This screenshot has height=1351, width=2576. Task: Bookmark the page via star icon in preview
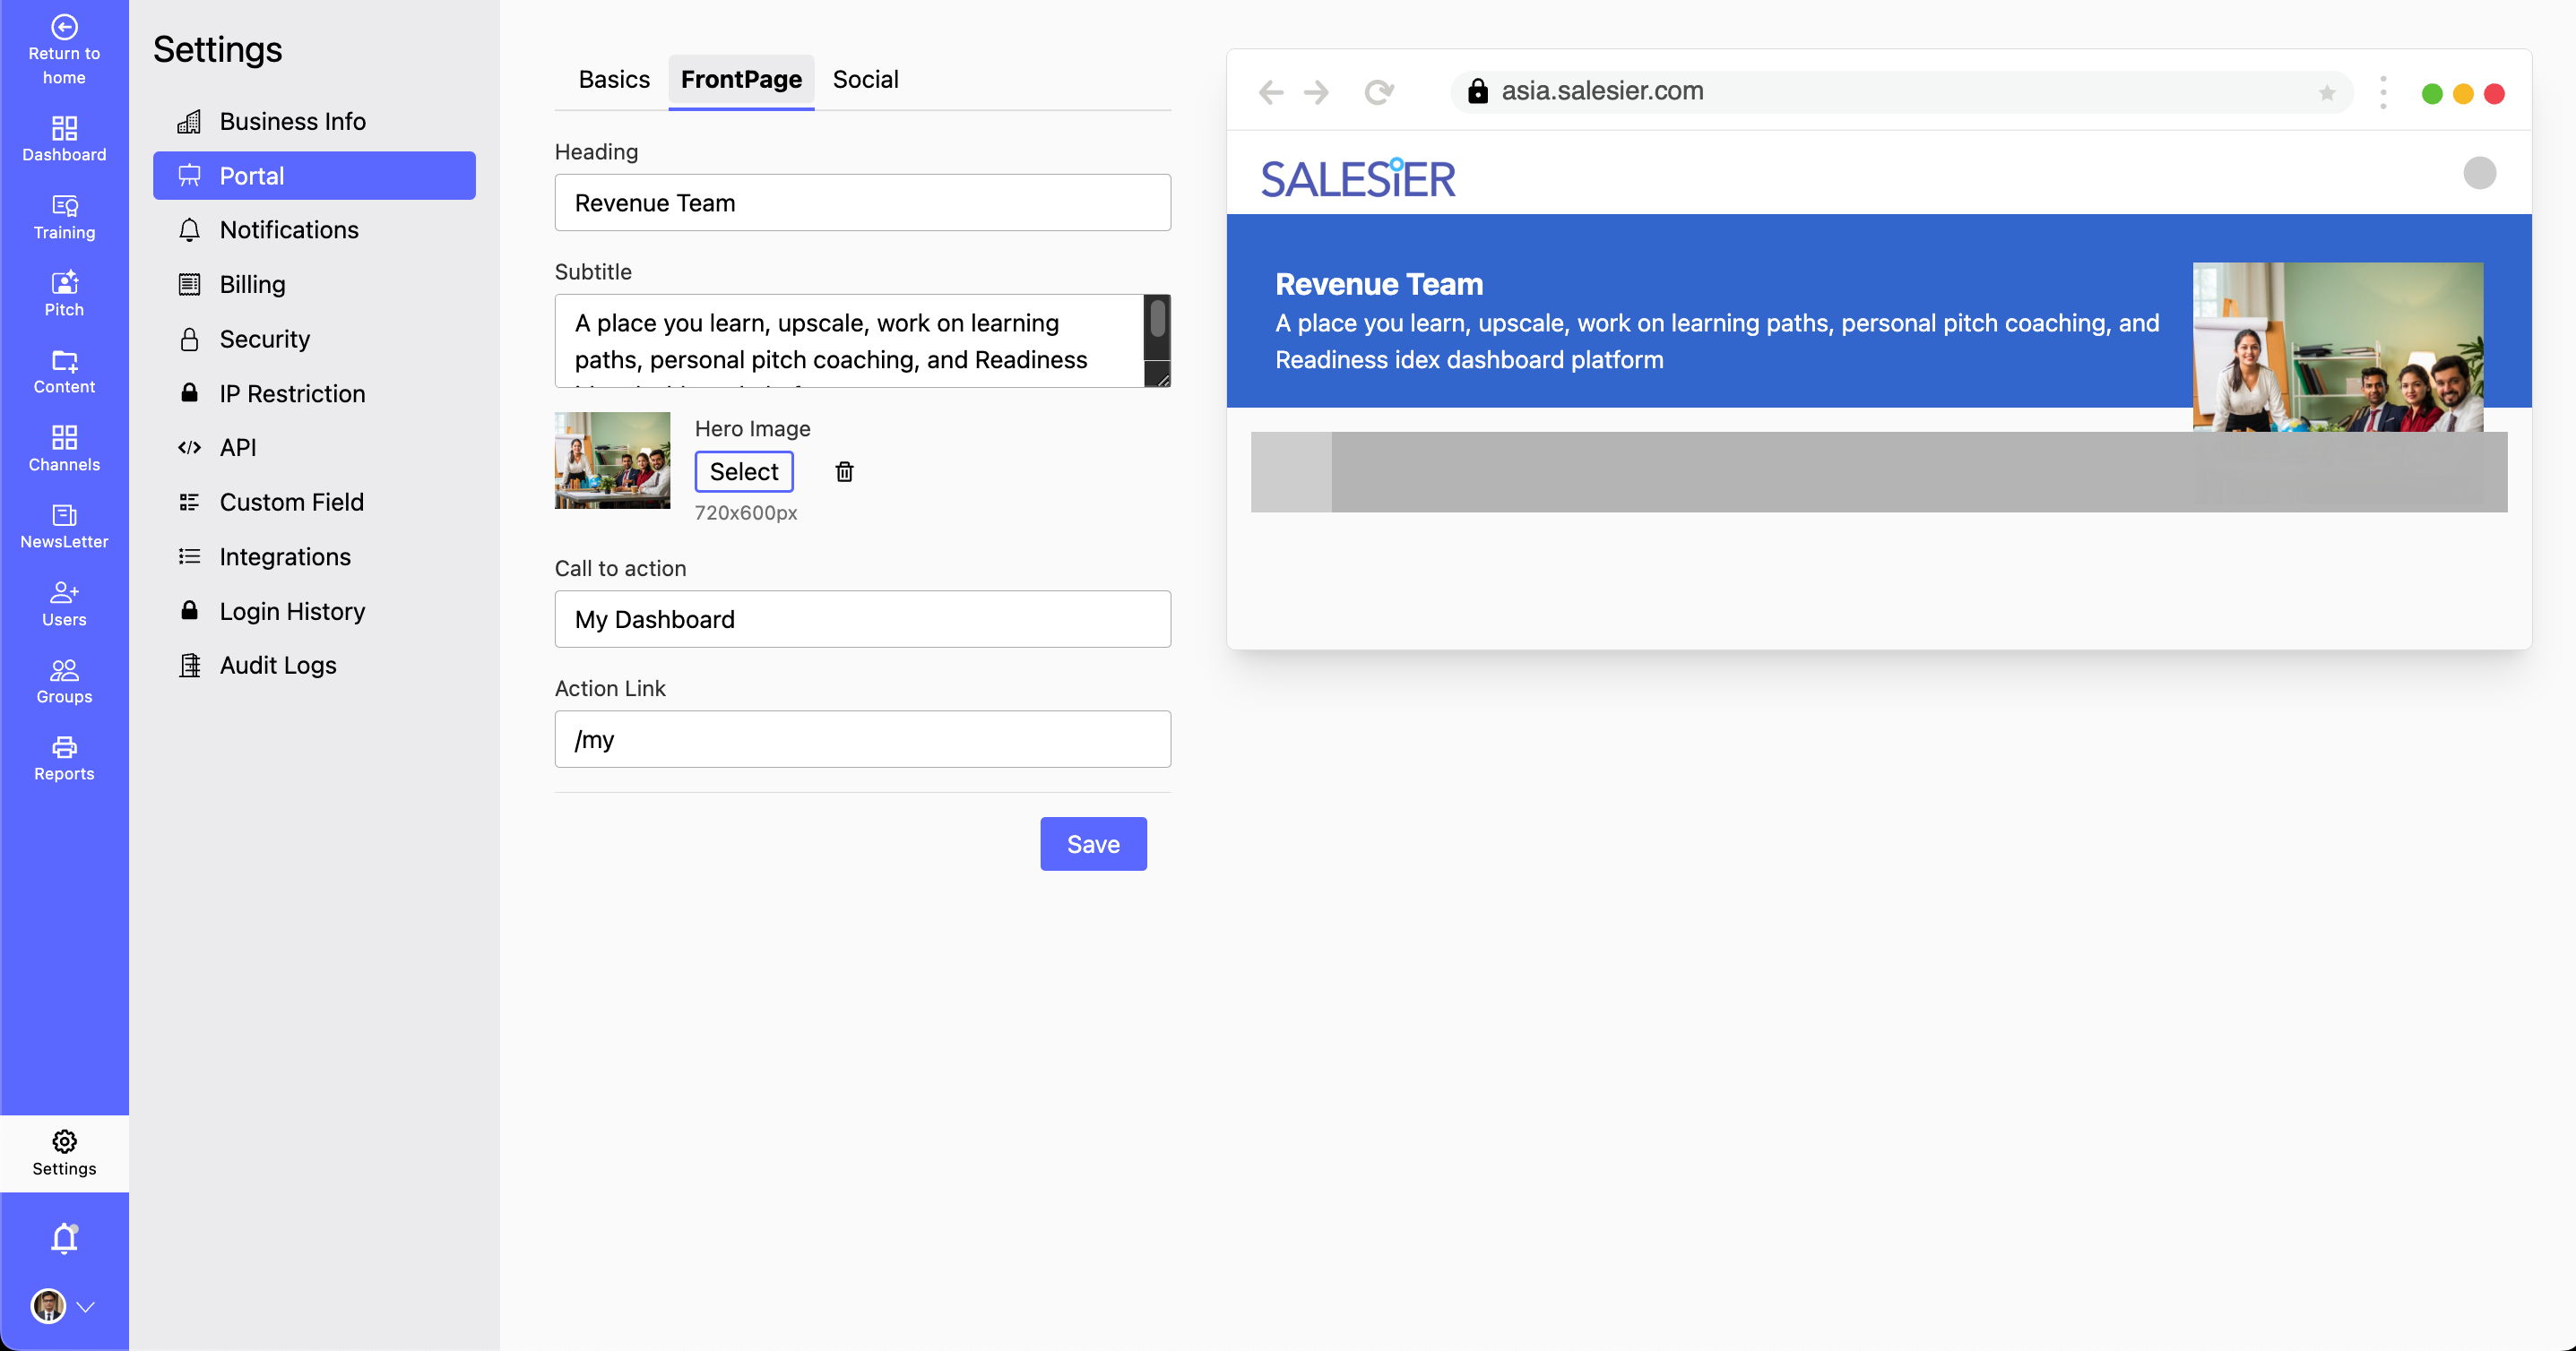click(2327, 92)
